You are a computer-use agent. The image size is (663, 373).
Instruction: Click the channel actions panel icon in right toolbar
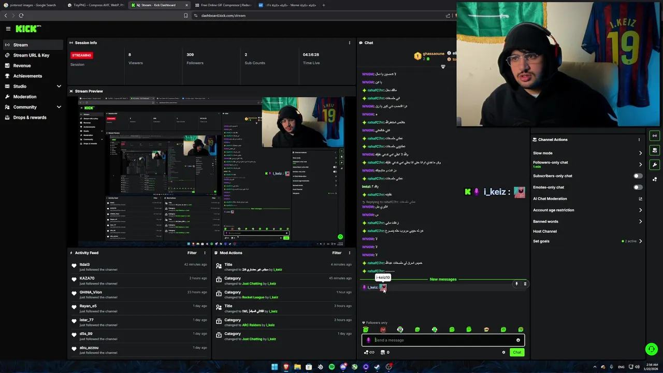point(655,150)
